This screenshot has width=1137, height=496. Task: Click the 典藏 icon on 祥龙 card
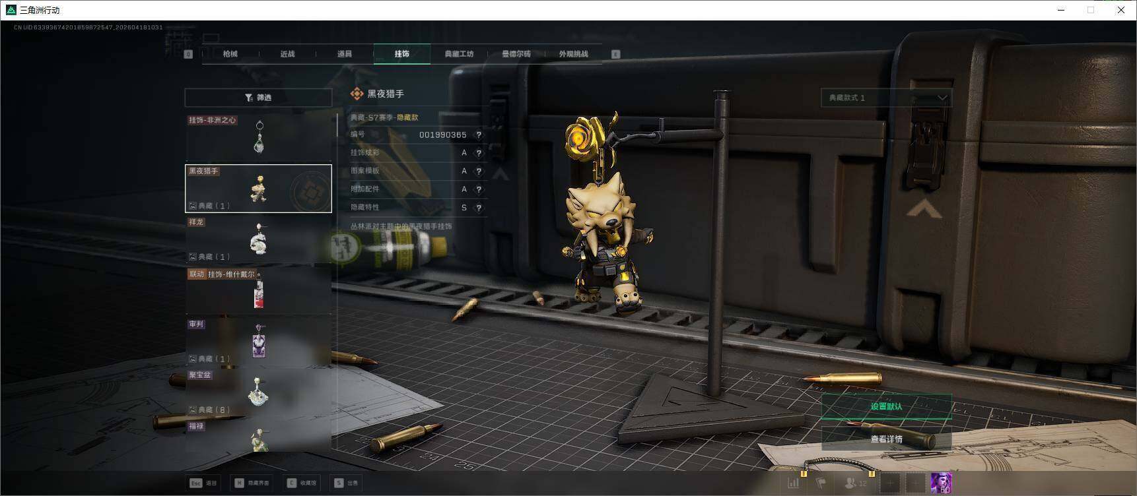pyautogui.click(x=193, y=257)
